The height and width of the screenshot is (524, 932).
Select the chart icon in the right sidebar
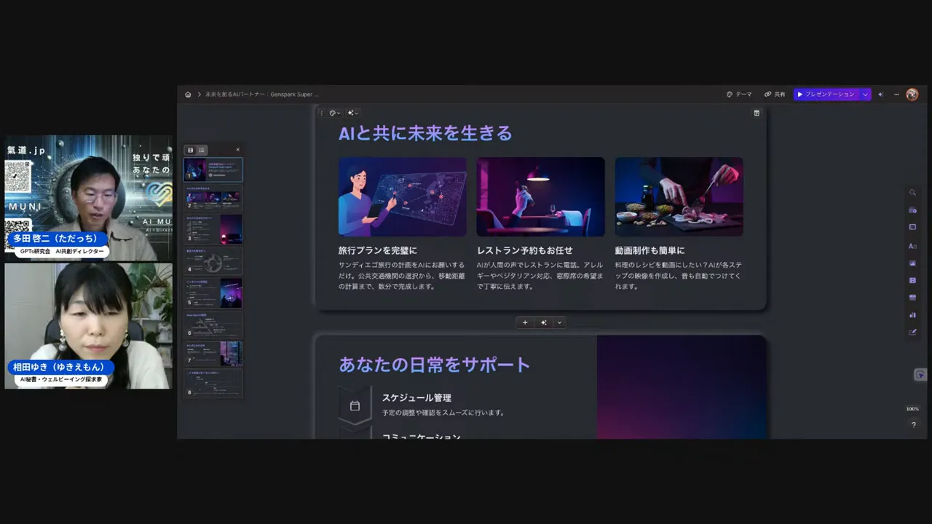point(912,315)
